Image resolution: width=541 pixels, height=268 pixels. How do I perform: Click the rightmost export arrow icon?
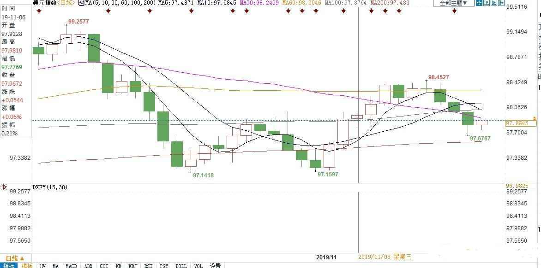click(x=502, y=3)
